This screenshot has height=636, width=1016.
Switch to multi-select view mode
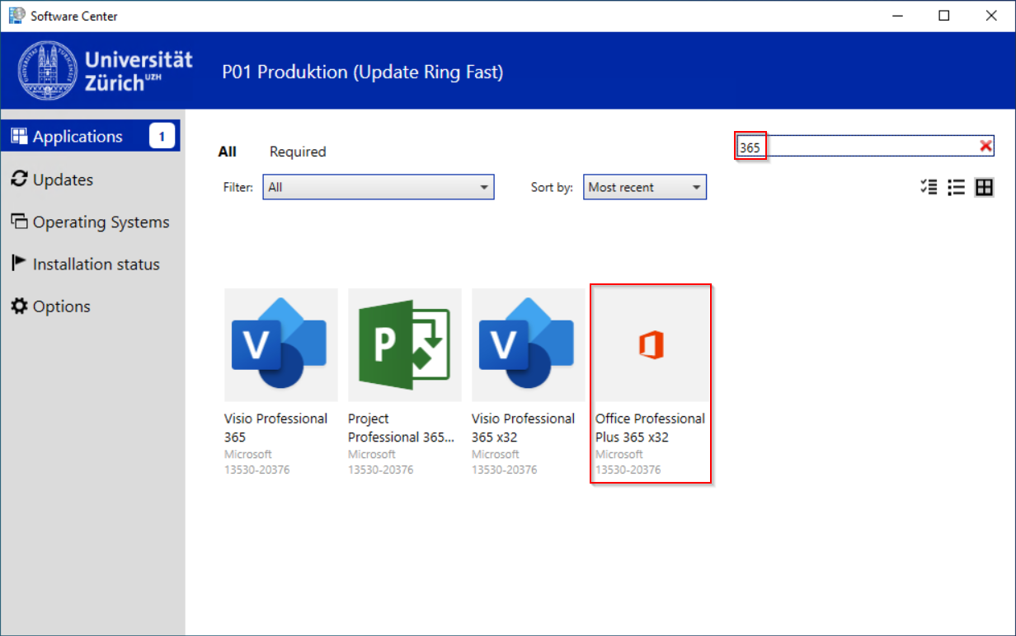(x=928, y=187)
